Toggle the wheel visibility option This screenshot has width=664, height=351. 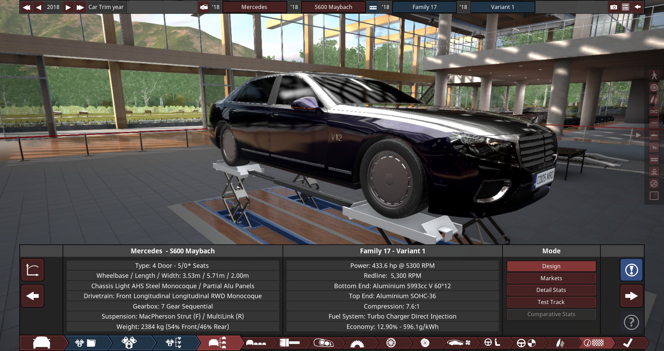click(x=654, y=87)
